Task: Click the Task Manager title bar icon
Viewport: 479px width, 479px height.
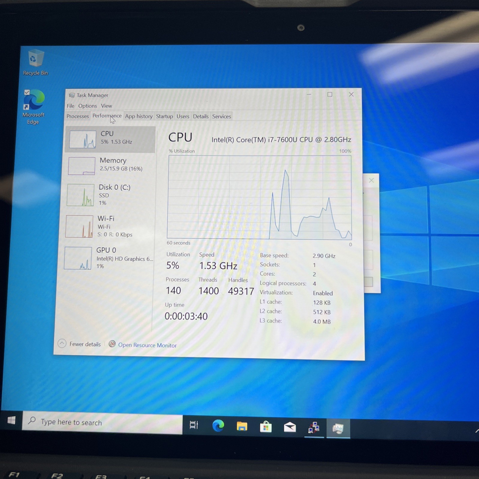Action: point(72,95)
